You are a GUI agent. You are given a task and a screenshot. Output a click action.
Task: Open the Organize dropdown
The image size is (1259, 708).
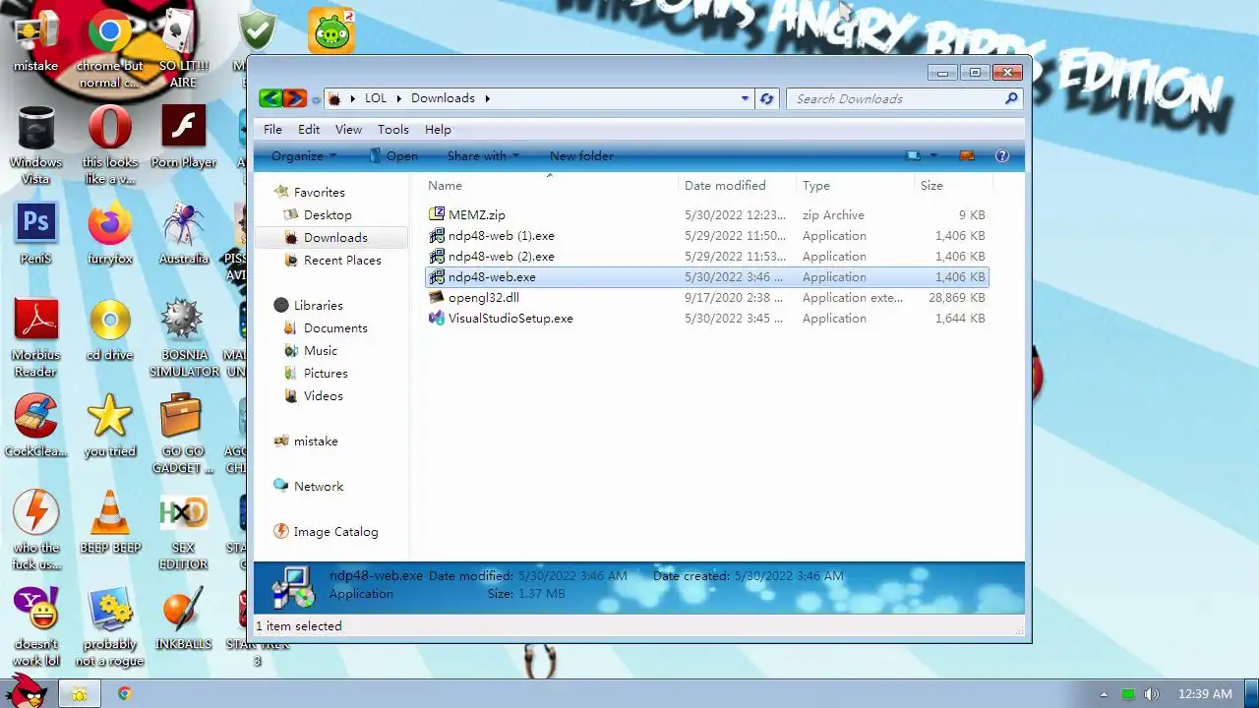[x=304, y=155]
